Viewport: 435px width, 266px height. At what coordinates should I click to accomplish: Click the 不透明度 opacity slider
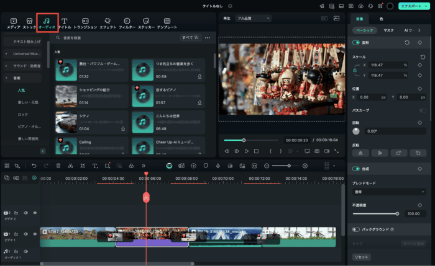(374, 213)
